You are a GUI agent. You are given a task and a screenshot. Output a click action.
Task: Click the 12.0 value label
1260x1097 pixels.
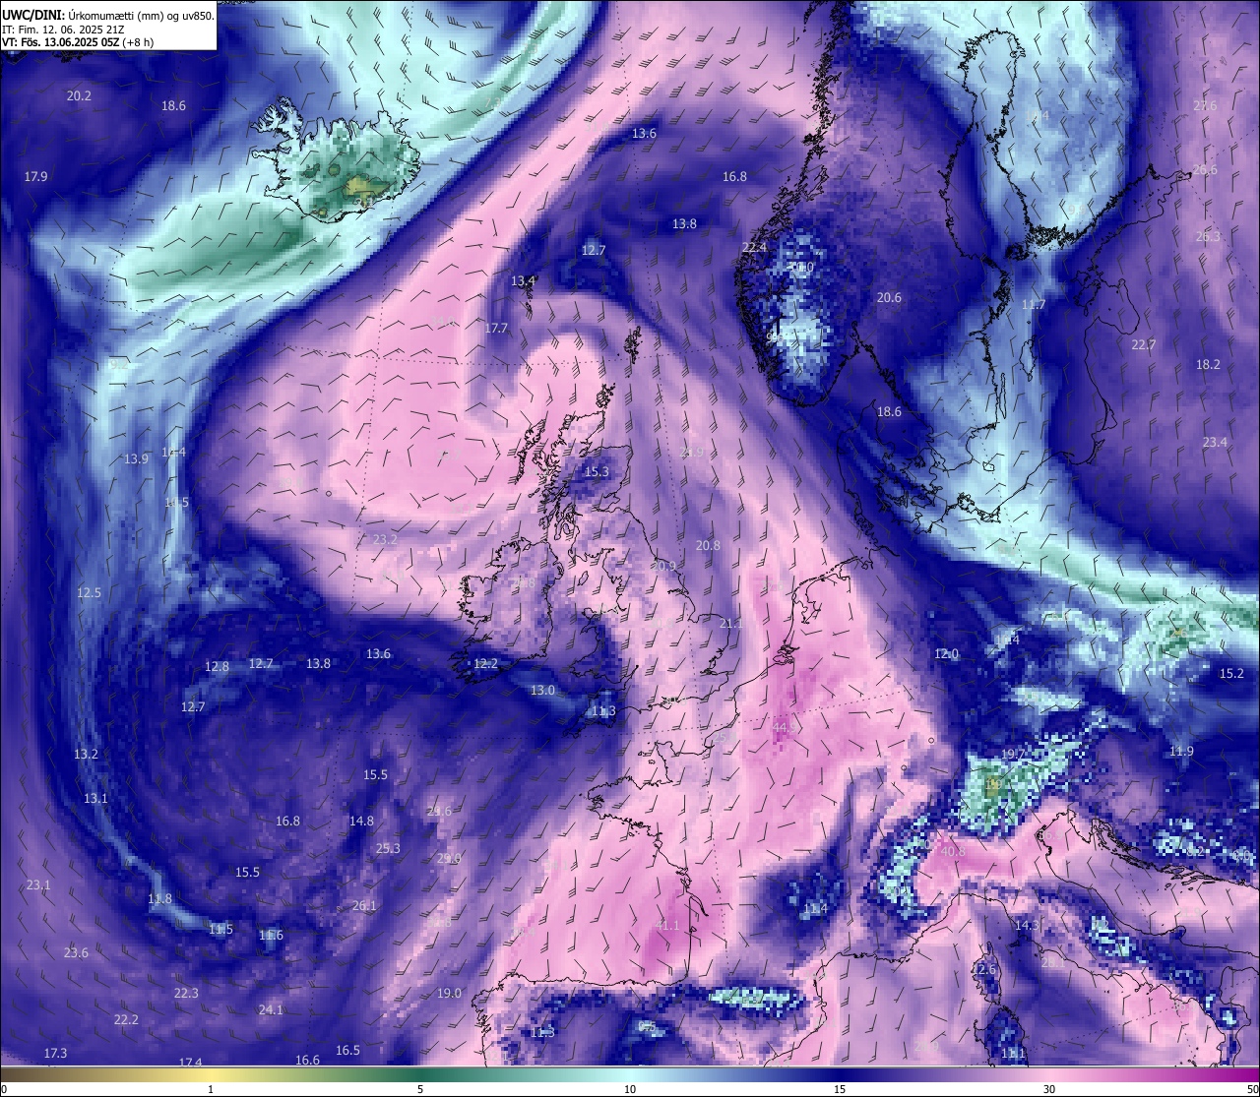tap(946, 653)
